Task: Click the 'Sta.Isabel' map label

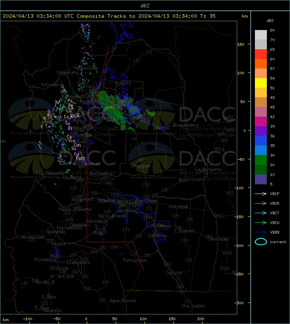Action: point(193,306)
